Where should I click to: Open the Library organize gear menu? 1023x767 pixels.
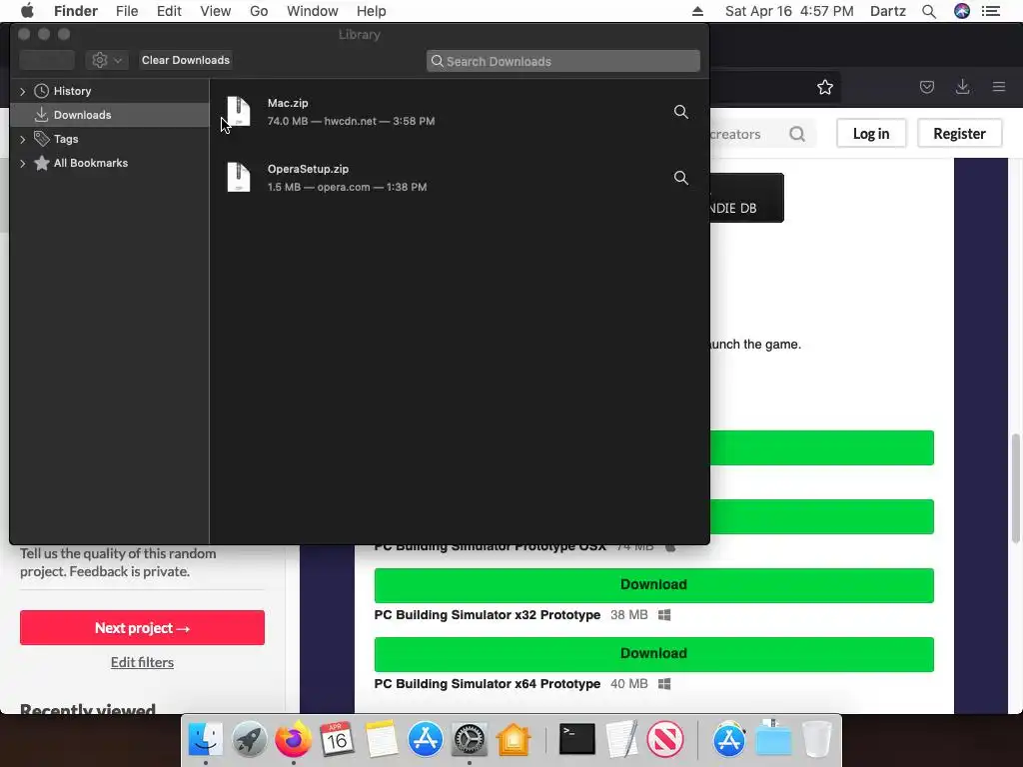[x=106, y=60]
